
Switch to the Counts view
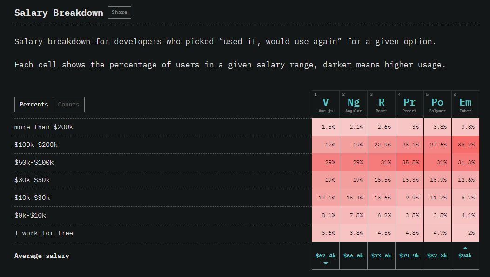(x=68, y=104)
